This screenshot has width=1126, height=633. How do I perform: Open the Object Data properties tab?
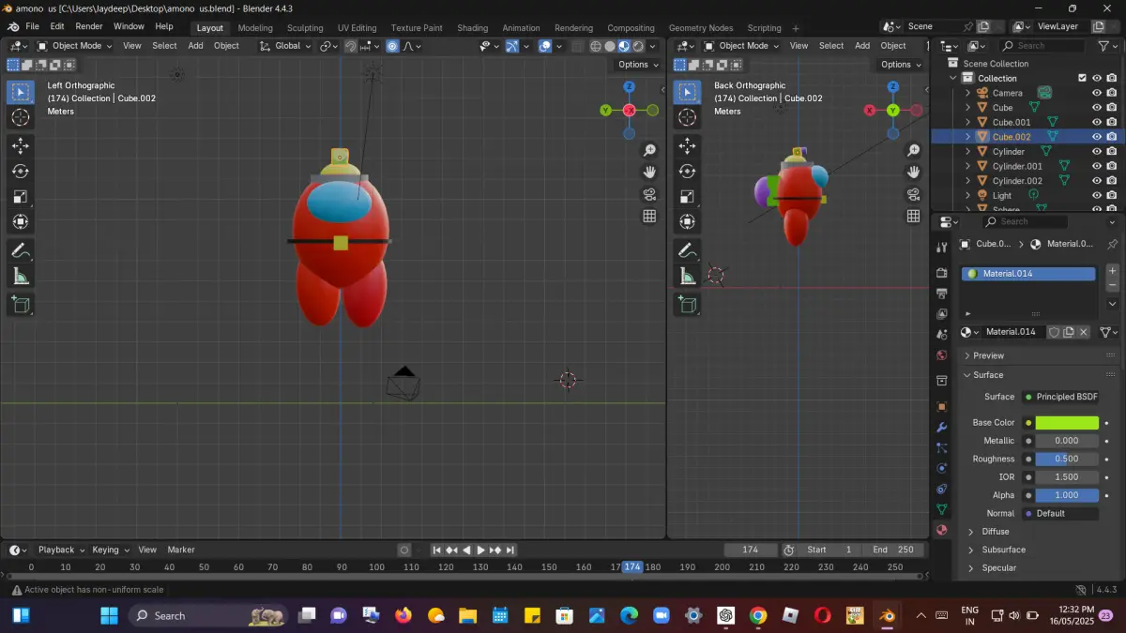coord(942,509)
